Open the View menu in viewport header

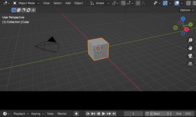coord(46,3)
